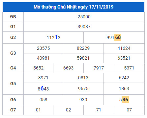Click the G4 number 6693
This screenshot has width=147, height=118.
(x=68, y=68)
